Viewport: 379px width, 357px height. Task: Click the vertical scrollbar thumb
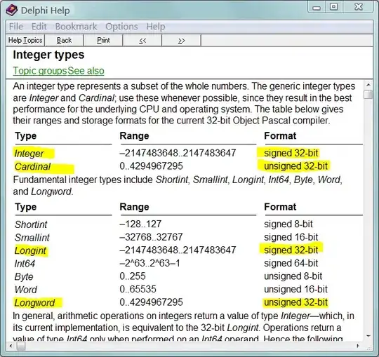pos(368,95)
